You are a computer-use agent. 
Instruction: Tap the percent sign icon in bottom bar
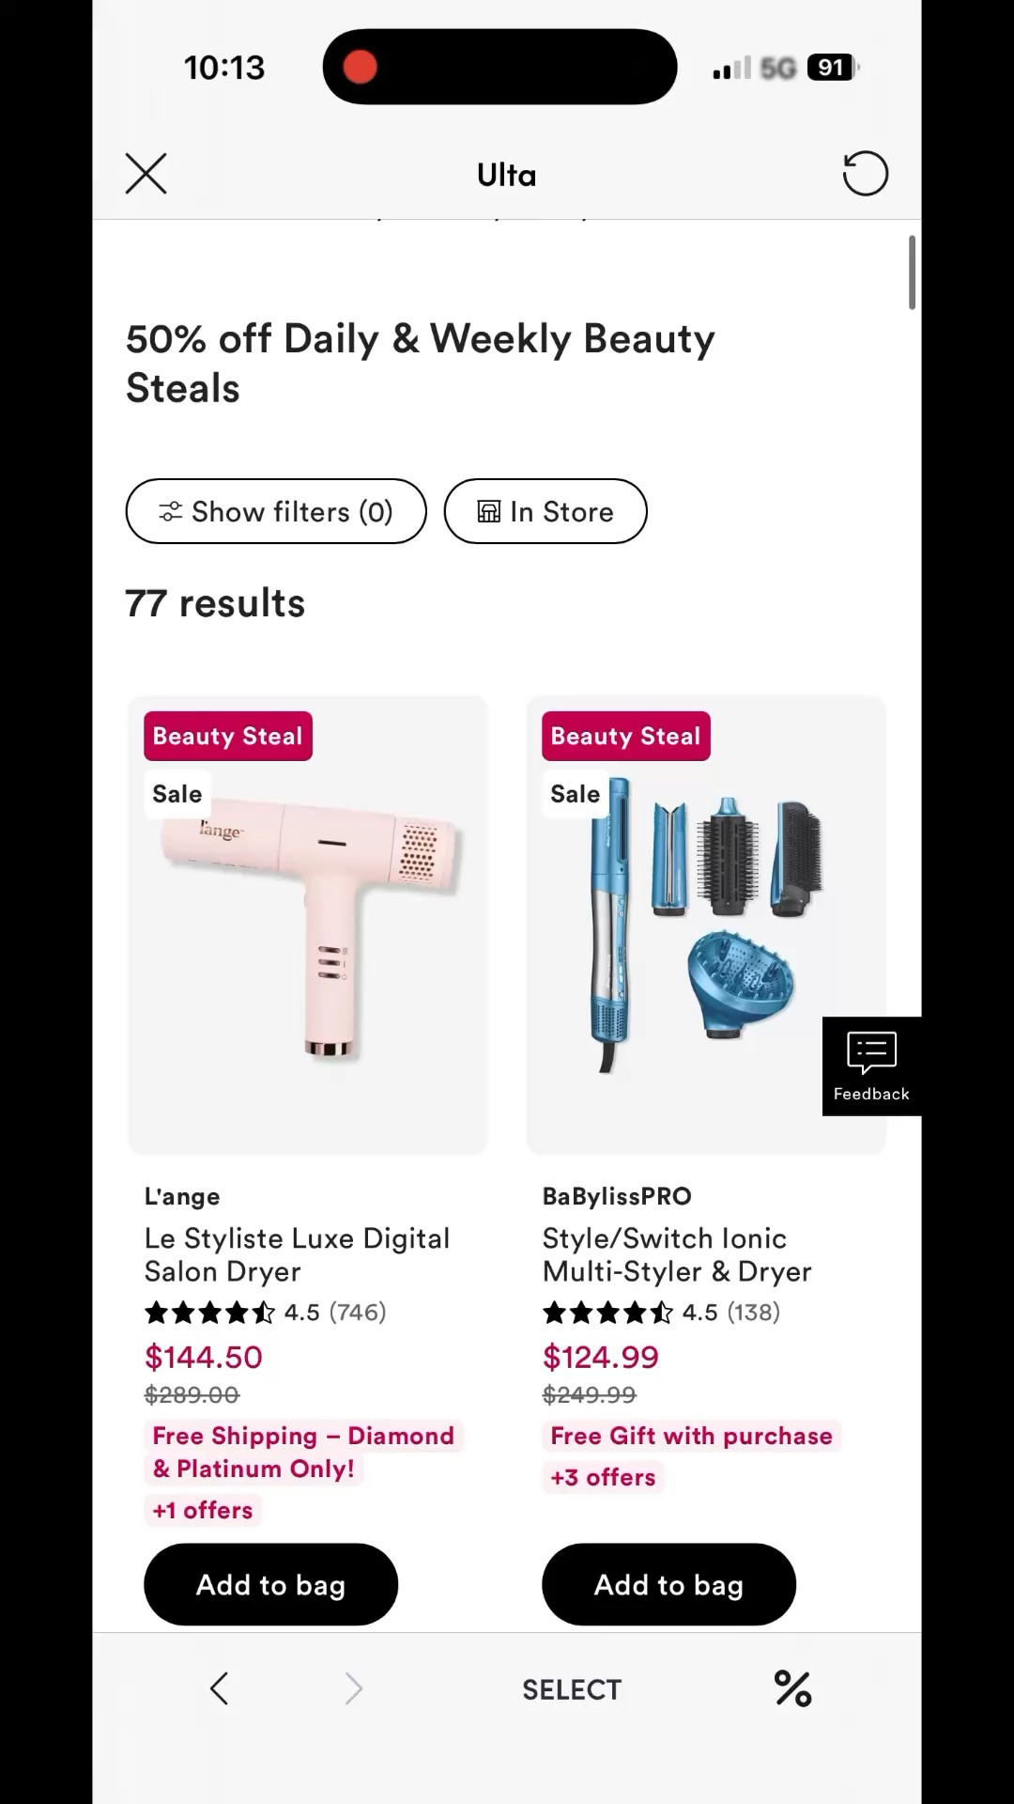tap(791, 1688)
